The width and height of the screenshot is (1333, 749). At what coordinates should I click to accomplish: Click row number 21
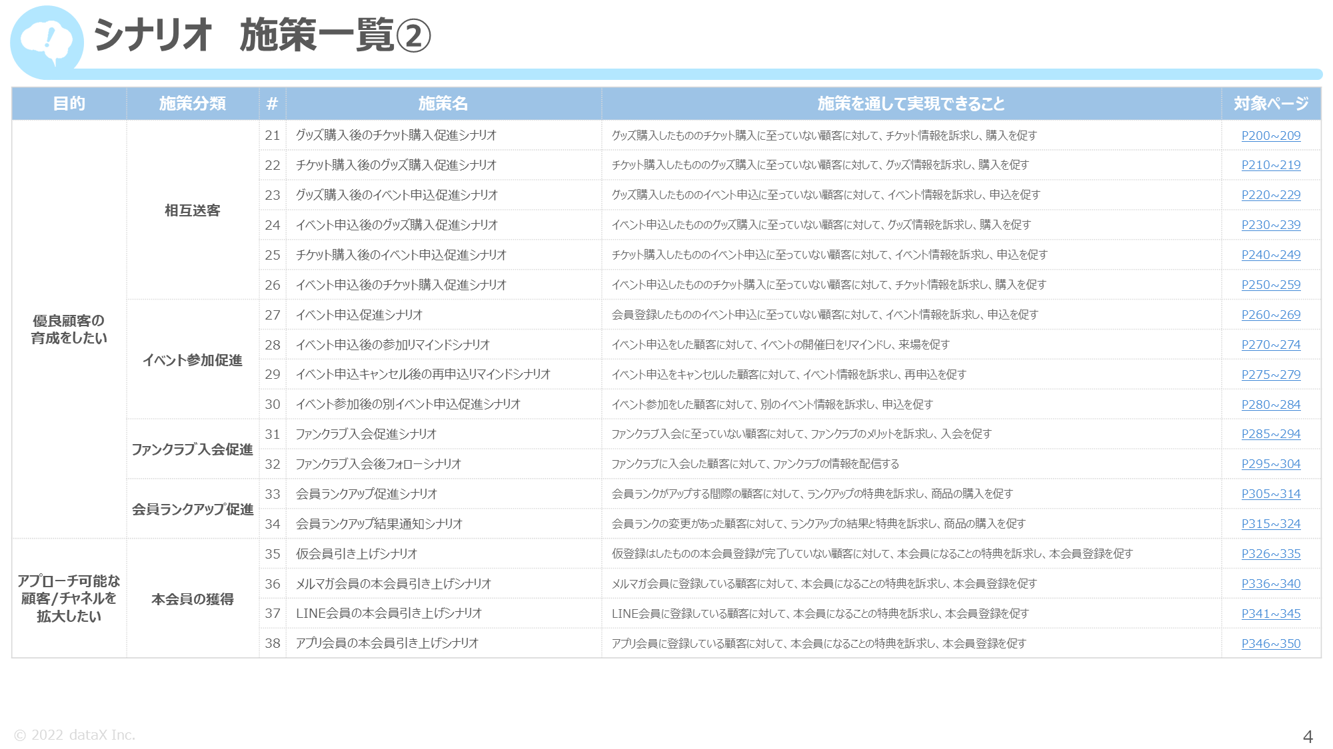273,135
